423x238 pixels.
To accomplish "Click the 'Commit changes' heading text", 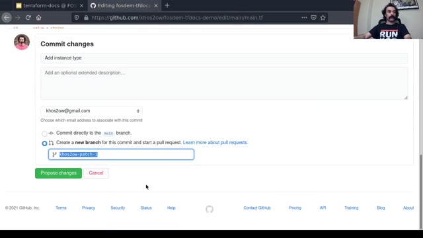I will pos(67,44).
